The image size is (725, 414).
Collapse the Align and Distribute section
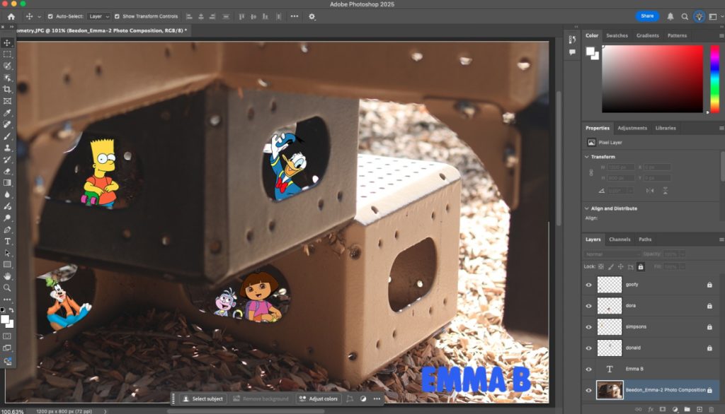[587, 208]
